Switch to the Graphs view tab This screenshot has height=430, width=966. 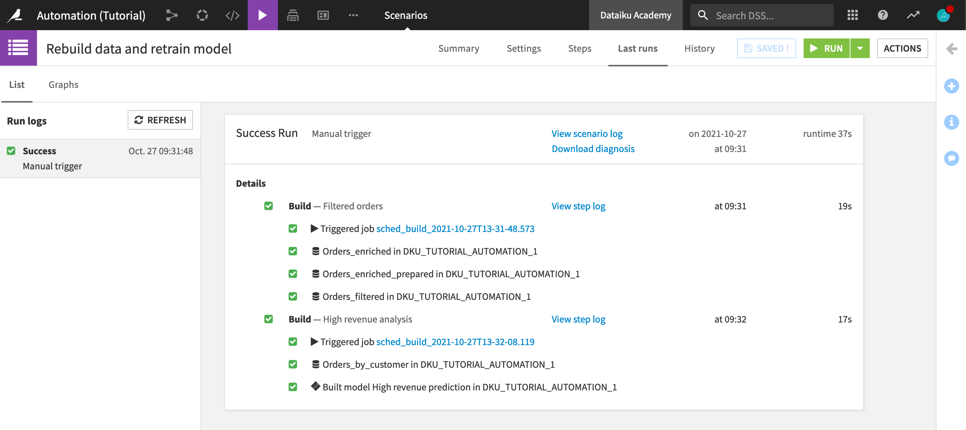coord(63,84)
